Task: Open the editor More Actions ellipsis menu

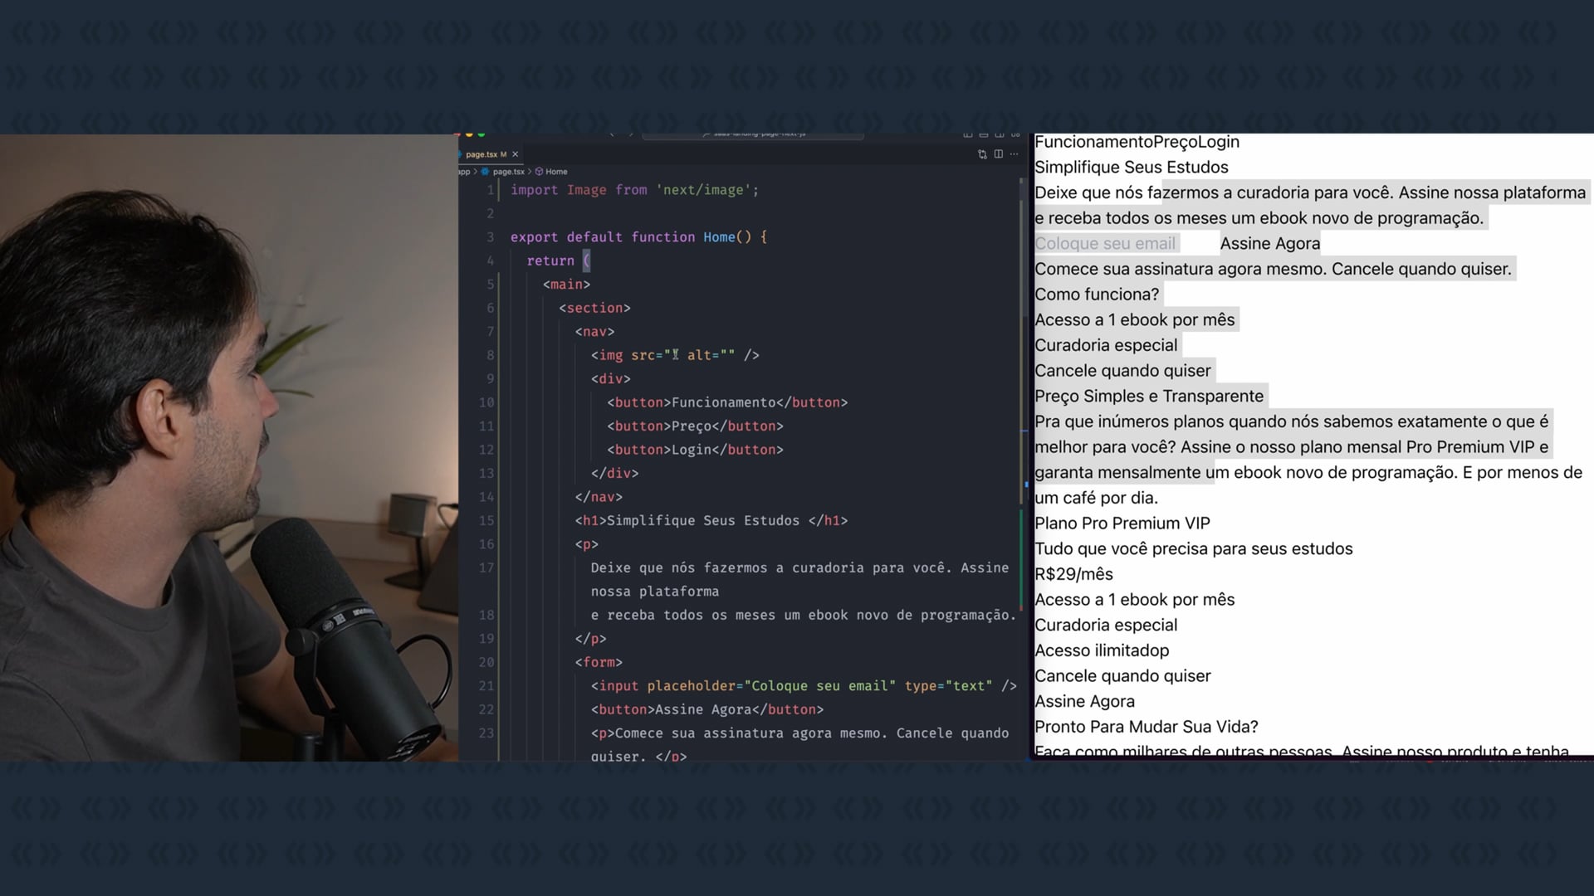Action: [x=1014, y=154]
